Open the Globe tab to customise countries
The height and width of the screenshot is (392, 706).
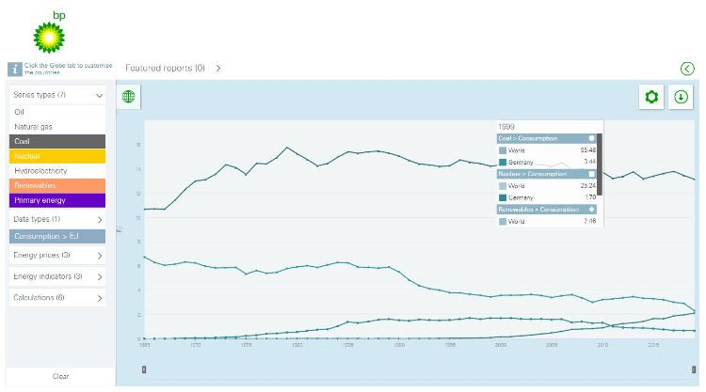pyautogui.click(x=128, y=96)
